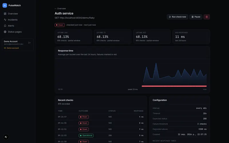
Task: Click the Demo account badge label
Action: 13,48
